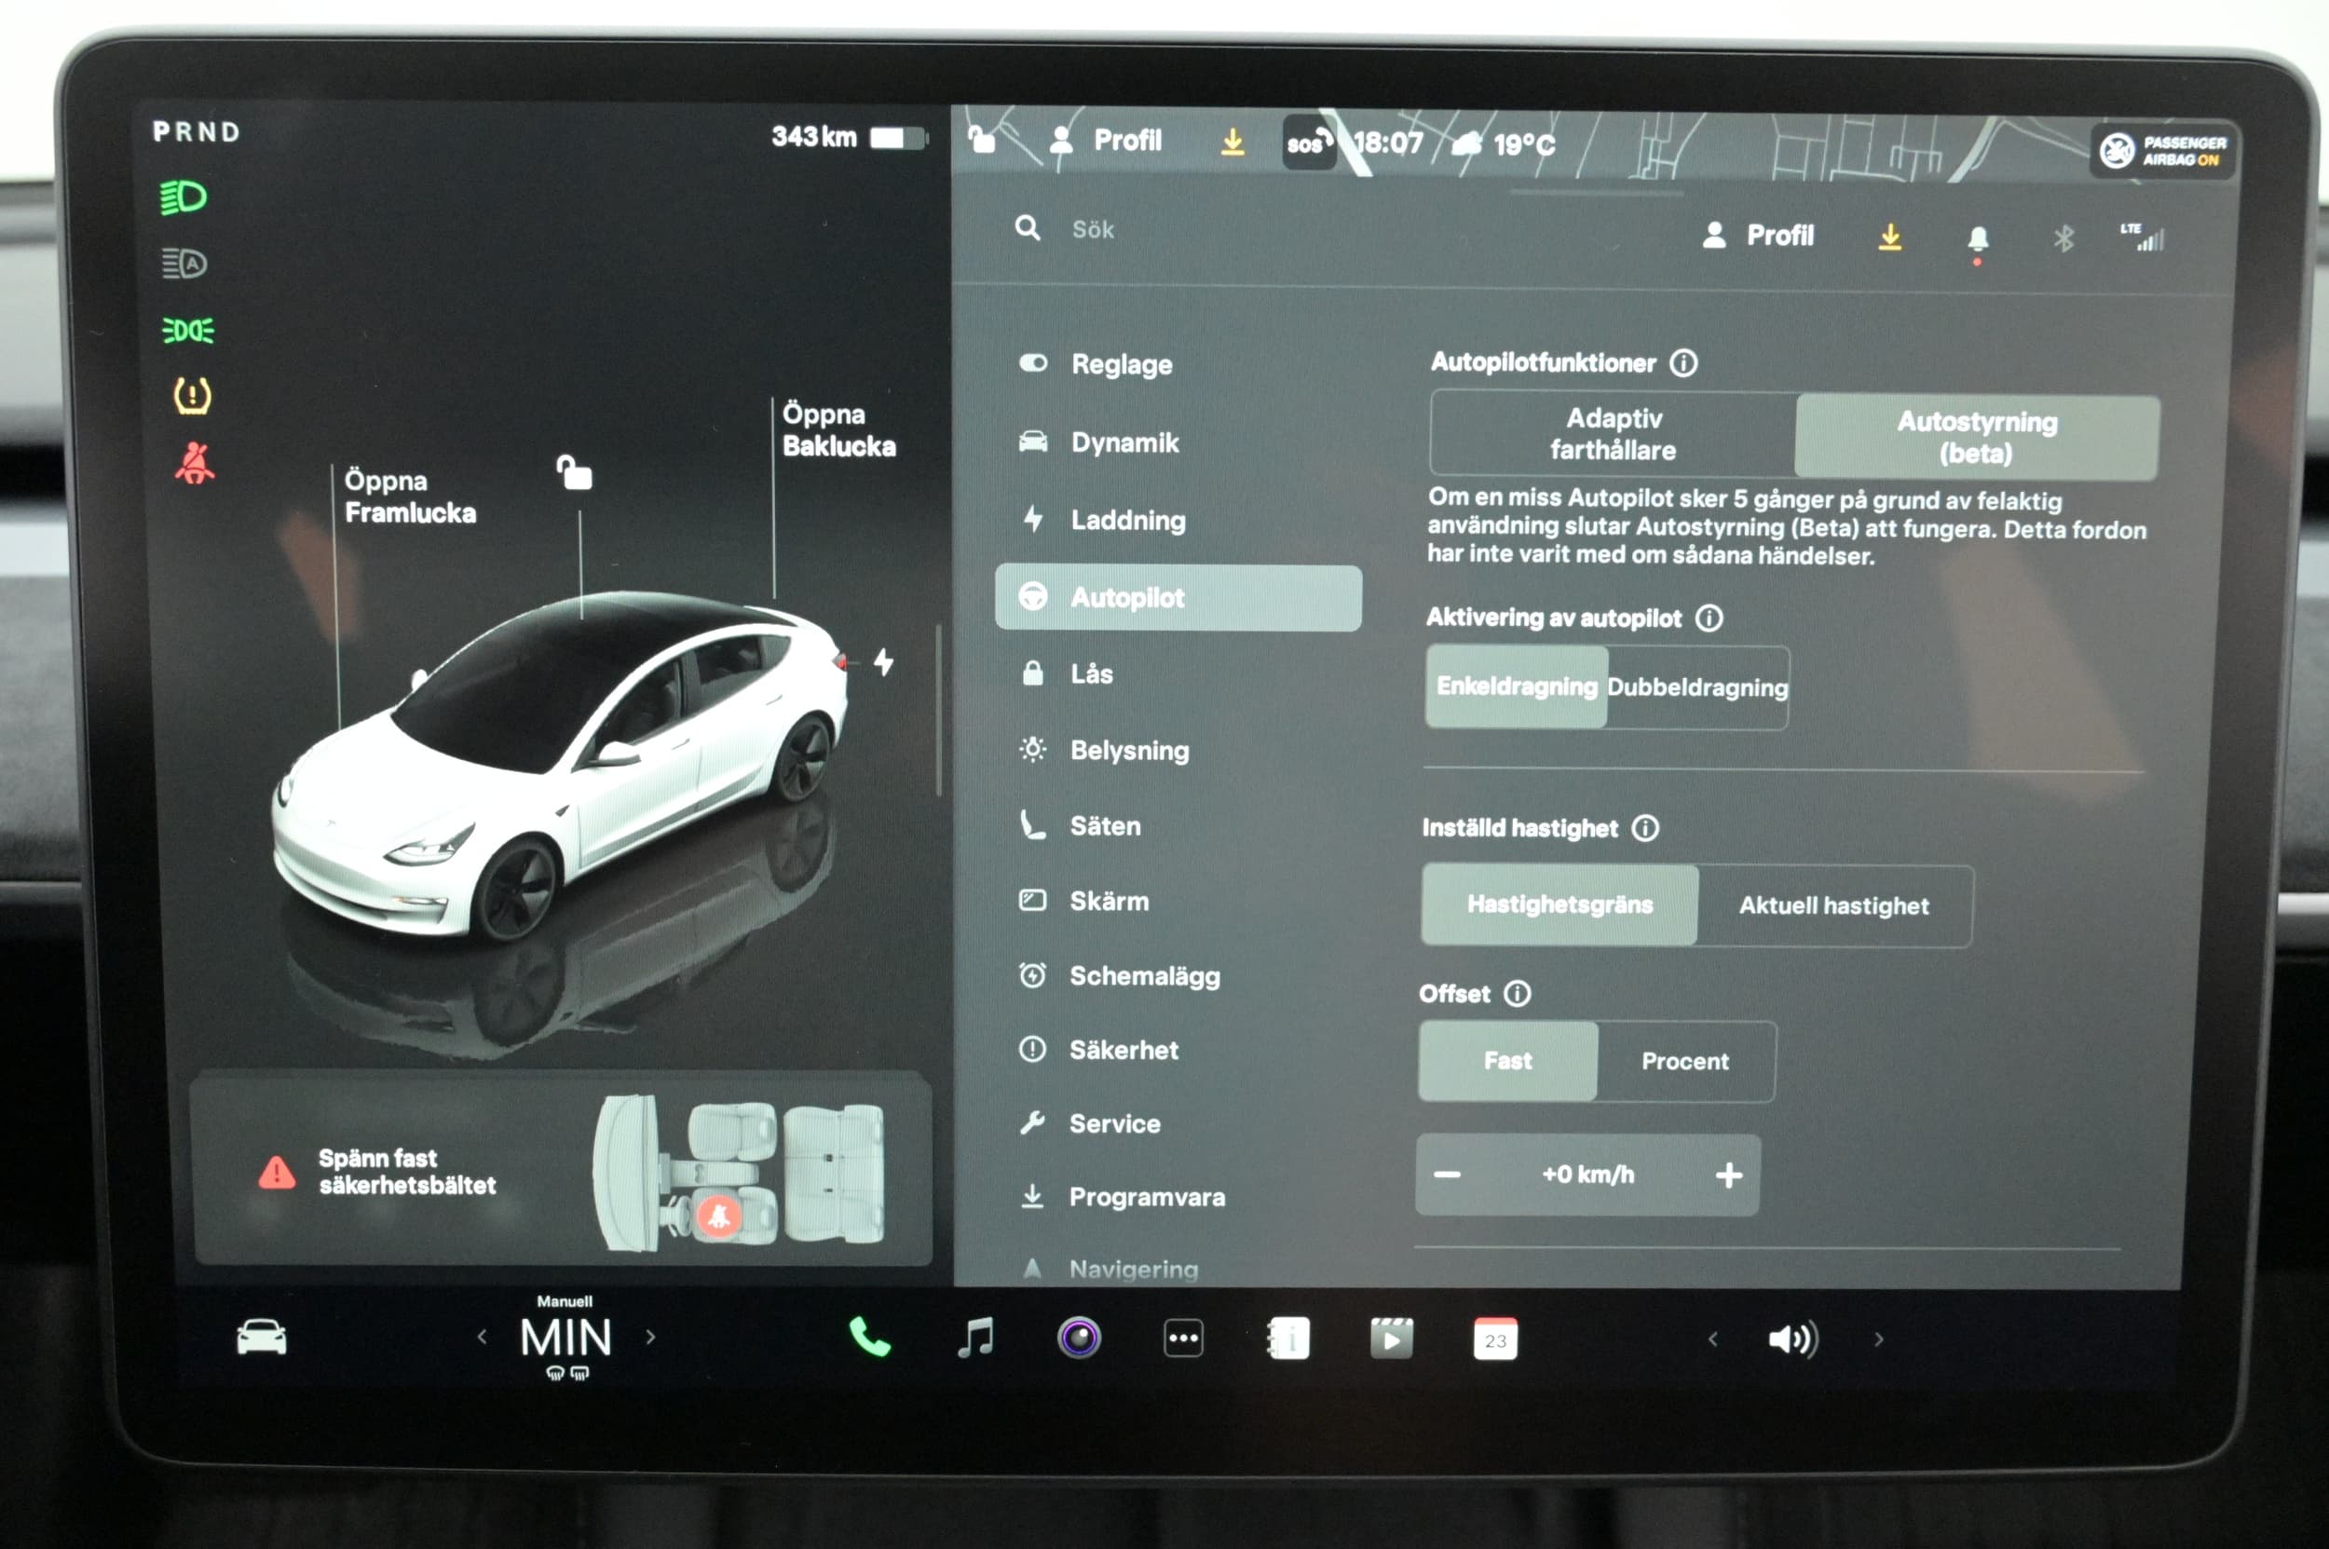Open Belysning settings menu
This screenshot has width=2329, height=1549.
[x=1178, y=751]
